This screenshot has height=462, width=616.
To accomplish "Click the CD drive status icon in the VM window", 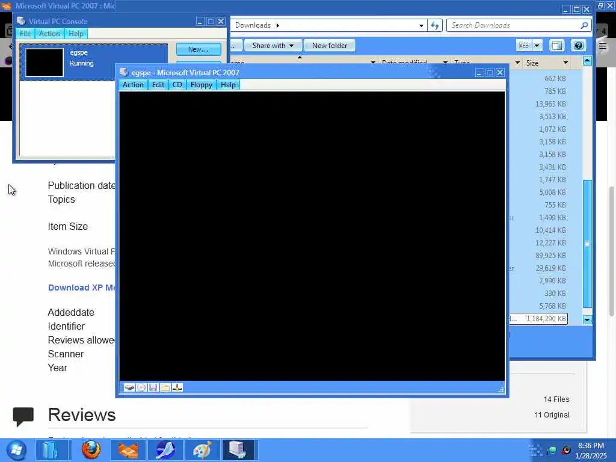I will 141,388.
